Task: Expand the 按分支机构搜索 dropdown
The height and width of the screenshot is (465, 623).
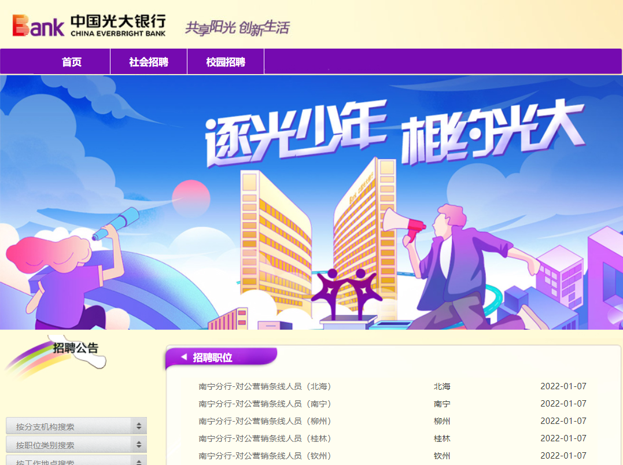Action: (x=76, y=426)
